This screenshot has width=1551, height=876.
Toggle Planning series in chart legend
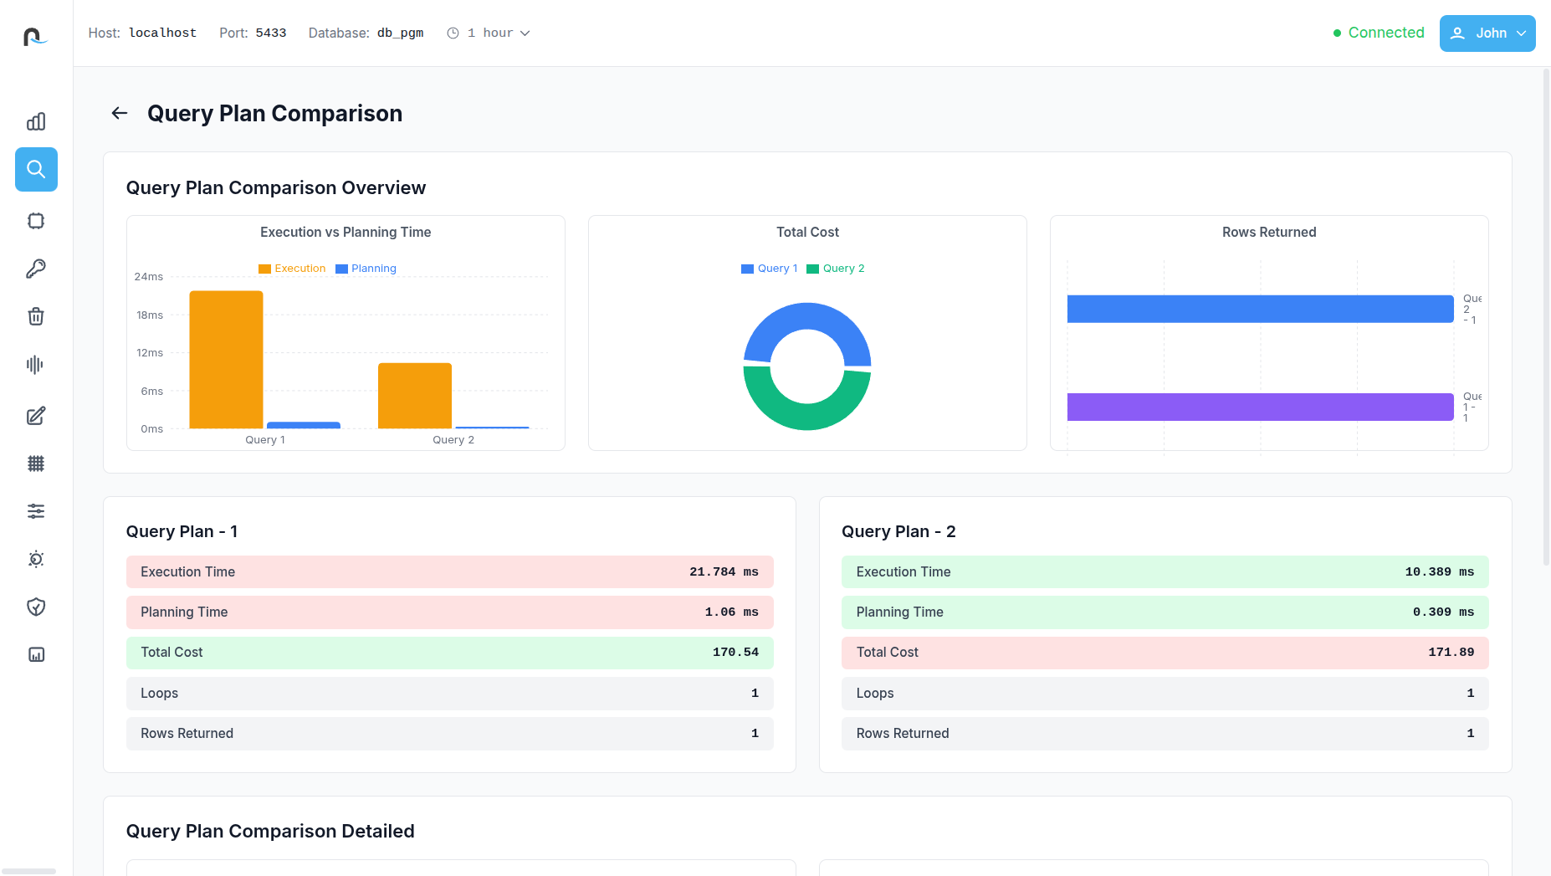point(366,269)
